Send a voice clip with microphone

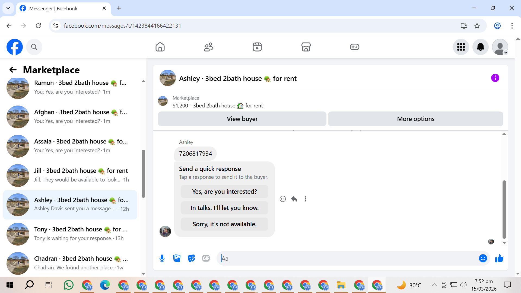[x=162, y=259]
